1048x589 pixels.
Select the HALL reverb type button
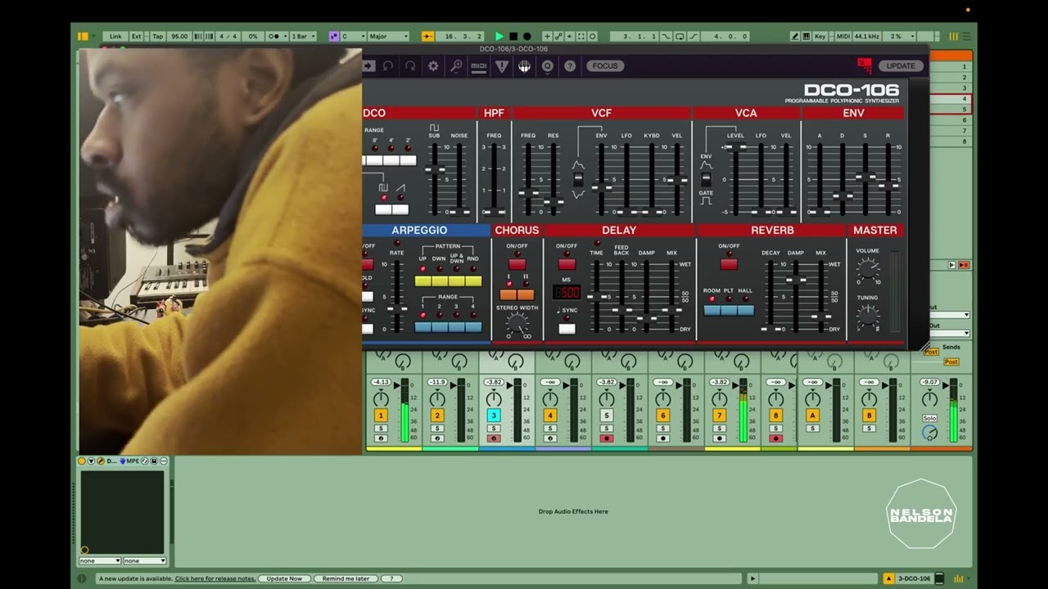746,310
